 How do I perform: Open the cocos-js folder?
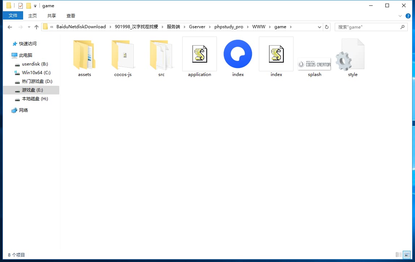click(x=123, y=55)
